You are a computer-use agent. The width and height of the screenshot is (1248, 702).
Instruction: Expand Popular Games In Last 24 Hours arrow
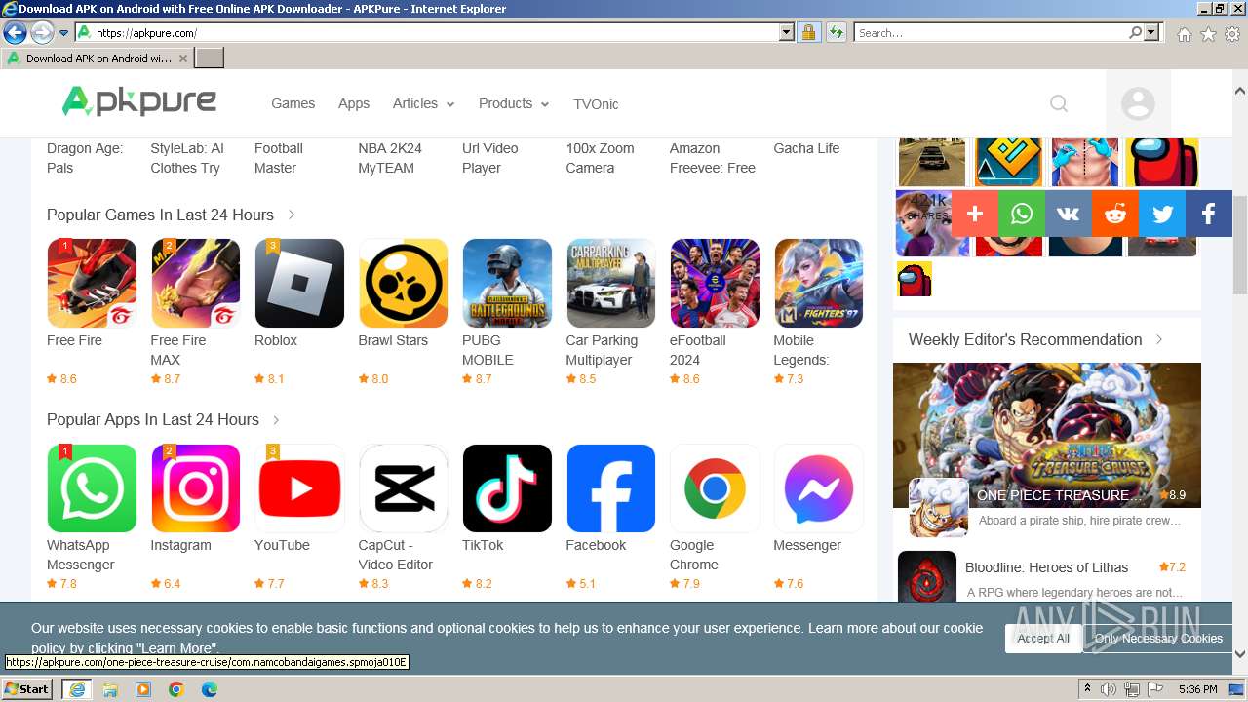point(292,214)
